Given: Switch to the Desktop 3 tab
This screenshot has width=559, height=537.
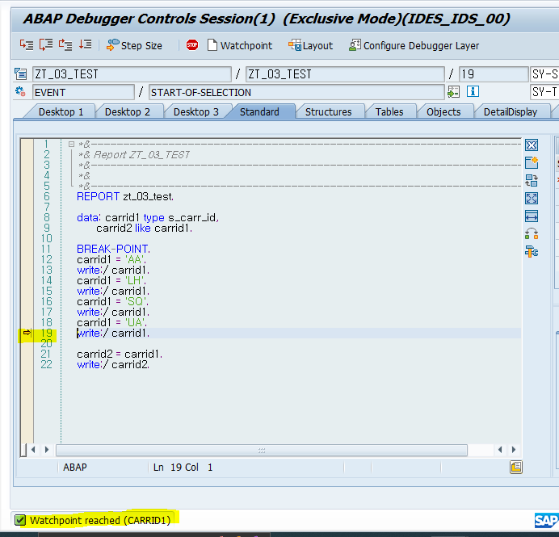Looking at the screenshot, I should point(196,112).
